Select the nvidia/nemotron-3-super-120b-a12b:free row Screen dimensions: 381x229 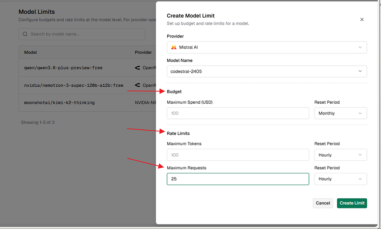pos(87,85)
